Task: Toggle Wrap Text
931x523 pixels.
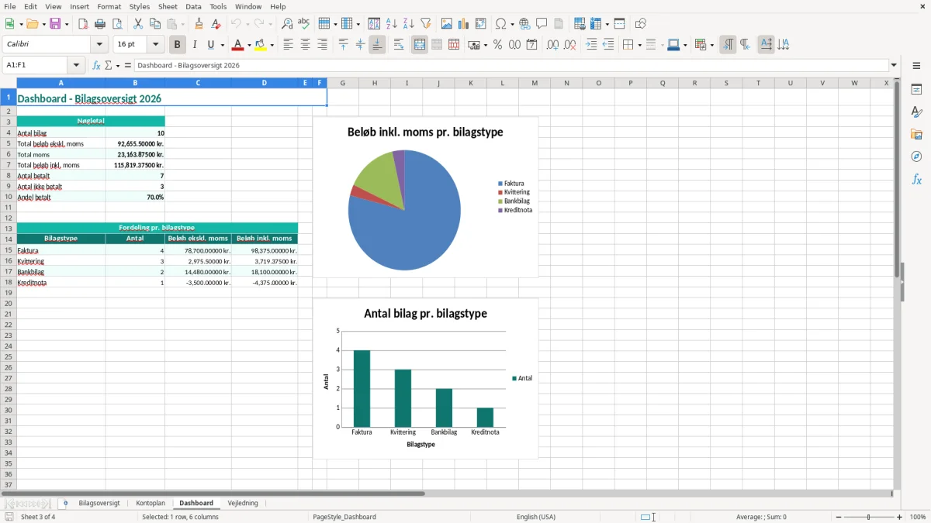Action: (399, 45)
